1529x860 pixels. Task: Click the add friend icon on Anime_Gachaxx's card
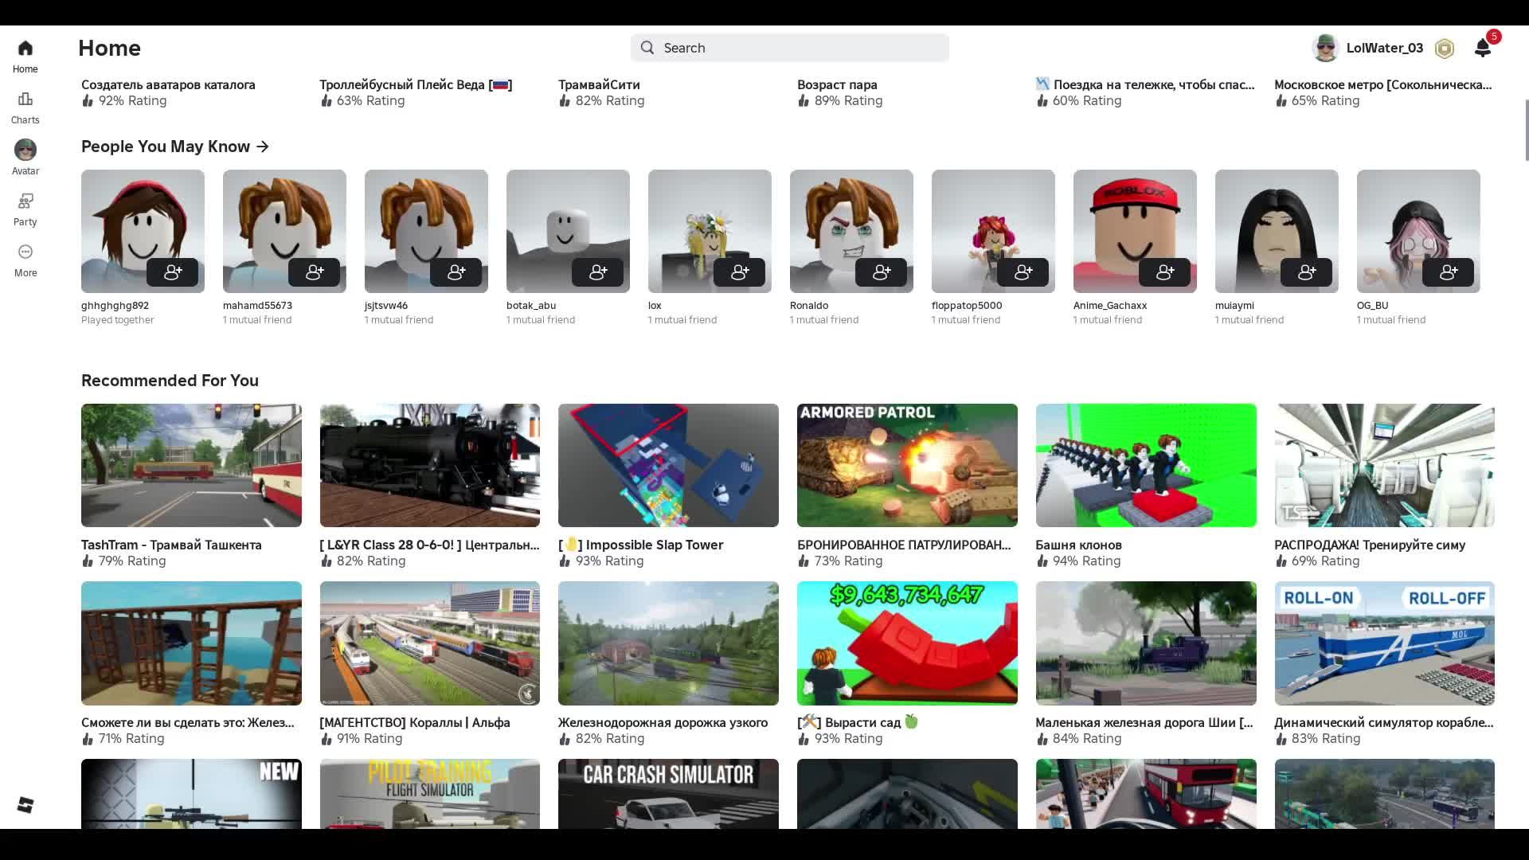point(1165,272)
